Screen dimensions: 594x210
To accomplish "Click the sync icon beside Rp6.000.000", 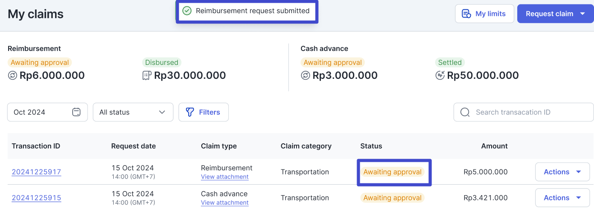I will click(x=13, y=76).
